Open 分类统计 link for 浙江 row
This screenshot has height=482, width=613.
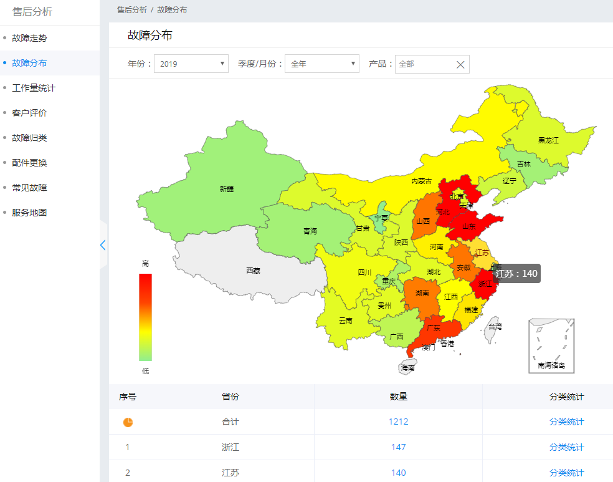[566, 447]
